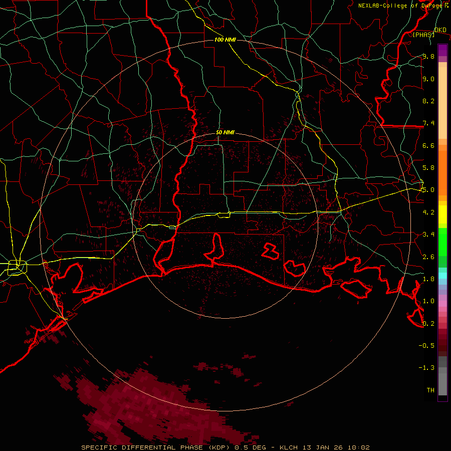Click the orange segment of the color bar
Viewport: 451px width, 451px height.
click(x=442, y=172)
